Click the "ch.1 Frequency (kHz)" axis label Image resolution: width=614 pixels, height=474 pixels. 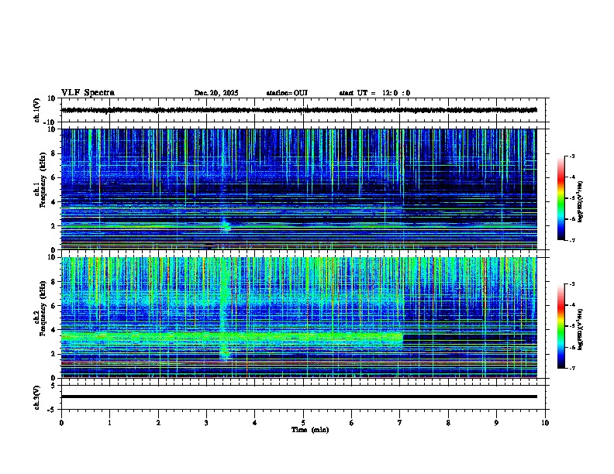coord(40,180)
